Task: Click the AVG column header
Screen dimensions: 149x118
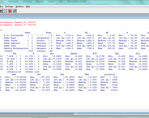Action: pos(95,53)
